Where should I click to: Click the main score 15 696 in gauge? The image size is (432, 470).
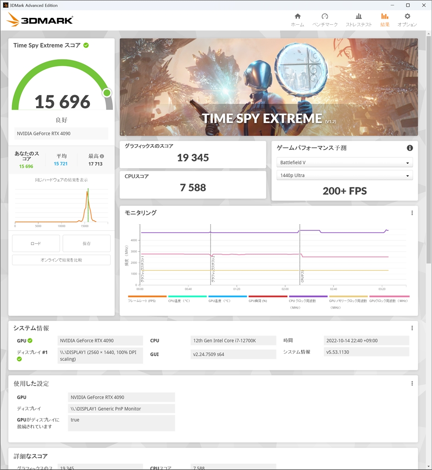coord(62,101)
